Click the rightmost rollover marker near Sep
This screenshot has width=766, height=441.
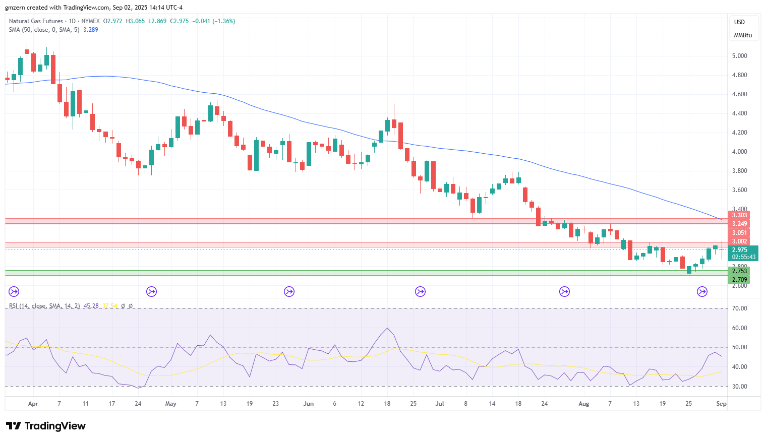[x=702, y=291]
